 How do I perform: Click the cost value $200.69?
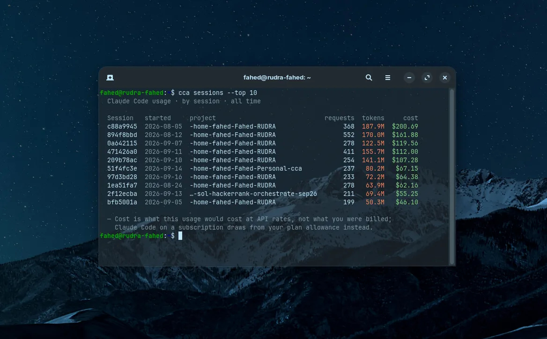pyautogui.click(x=405, y=126)
